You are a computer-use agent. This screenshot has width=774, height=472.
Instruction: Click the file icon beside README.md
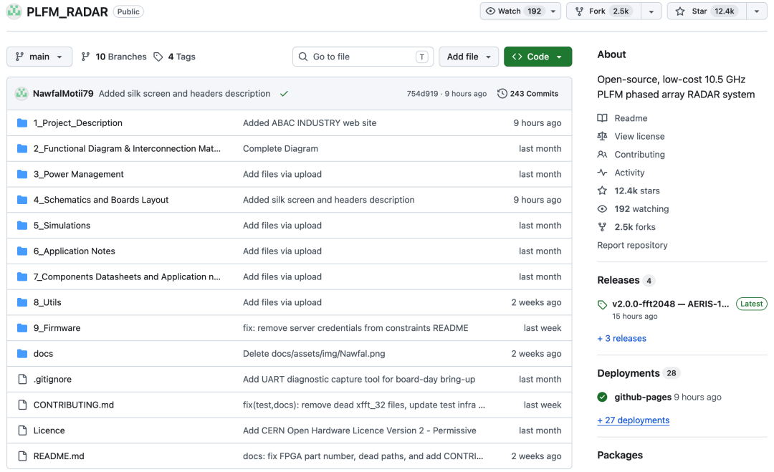point(22,456)
